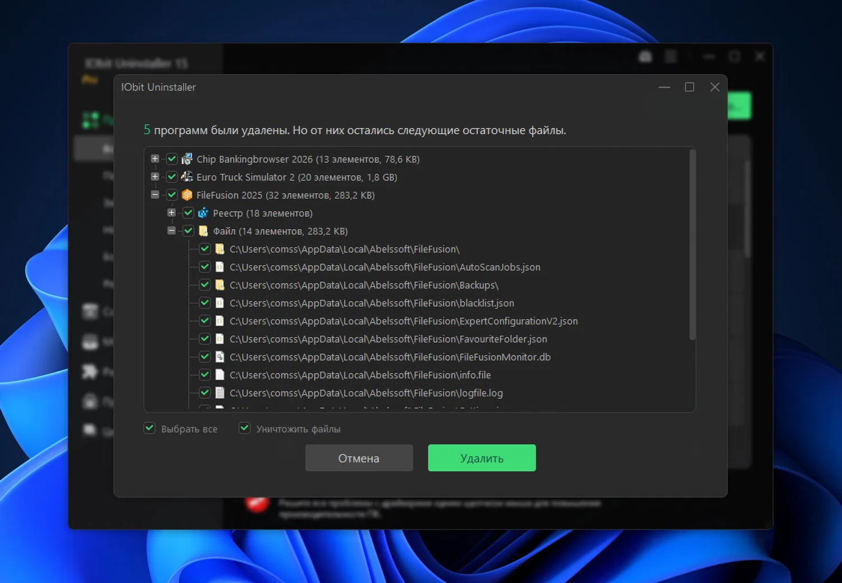Collapse the Файл (14 элементов) node
The image size is (842, 583).
171,231
